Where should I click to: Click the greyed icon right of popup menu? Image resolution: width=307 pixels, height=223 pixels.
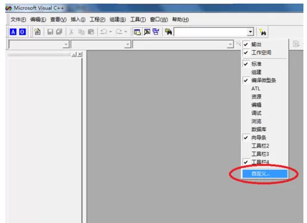pos(296,44)
